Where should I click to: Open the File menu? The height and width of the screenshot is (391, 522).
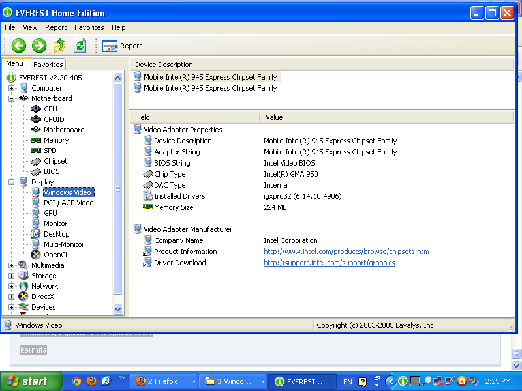[10, 27]
